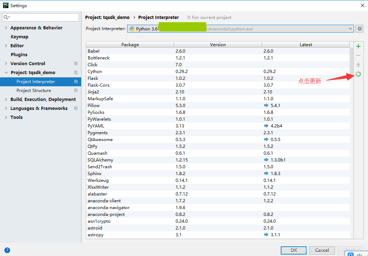Select the Pygments package row
Screen dimensions: 368x256
pyautogui.click(x=218, y=133)
